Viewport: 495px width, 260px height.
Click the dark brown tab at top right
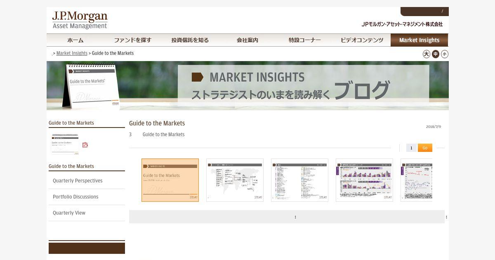tap(424, 12)
